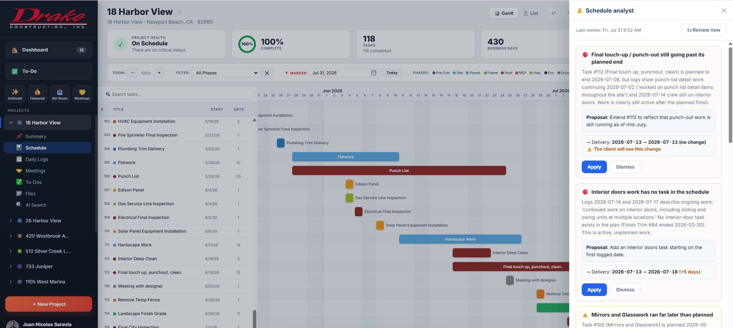Apply the punch-out extension proposal
The height and width of the screenshot is (328, 733).
[594, 167]
